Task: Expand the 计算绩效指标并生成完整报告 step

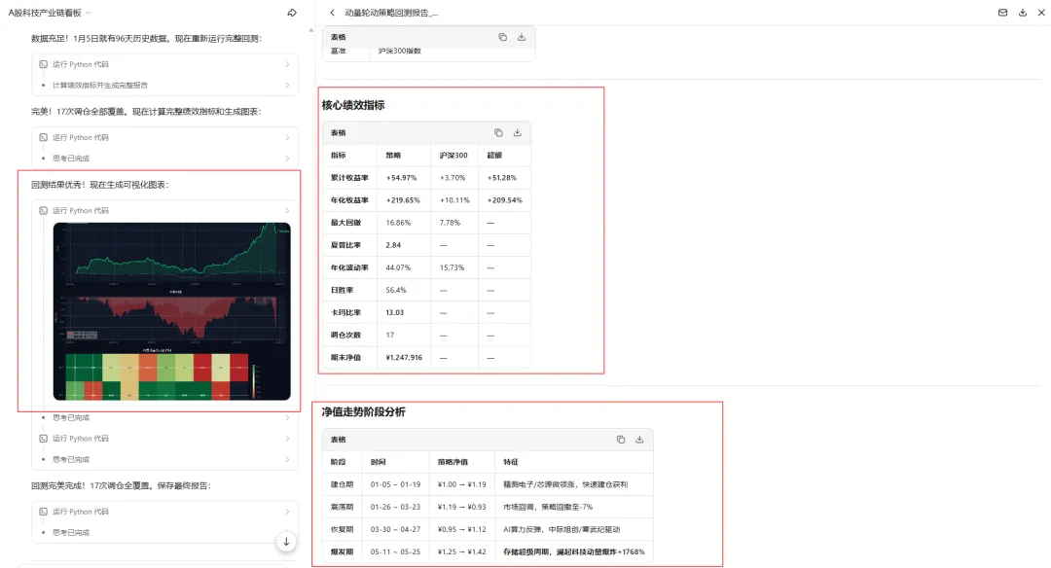Action: point(164,85)
